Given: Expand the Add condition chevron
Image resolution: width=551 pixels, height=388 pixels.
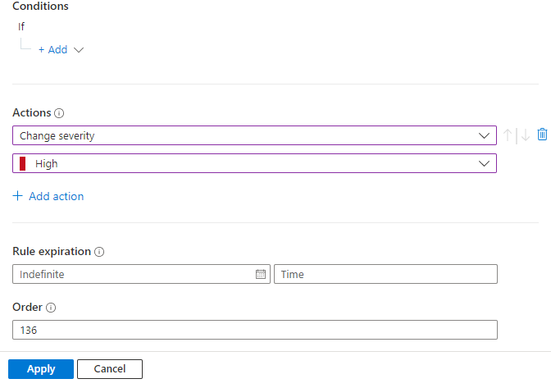Looking at the screenshot, I should tap(79, 50).
